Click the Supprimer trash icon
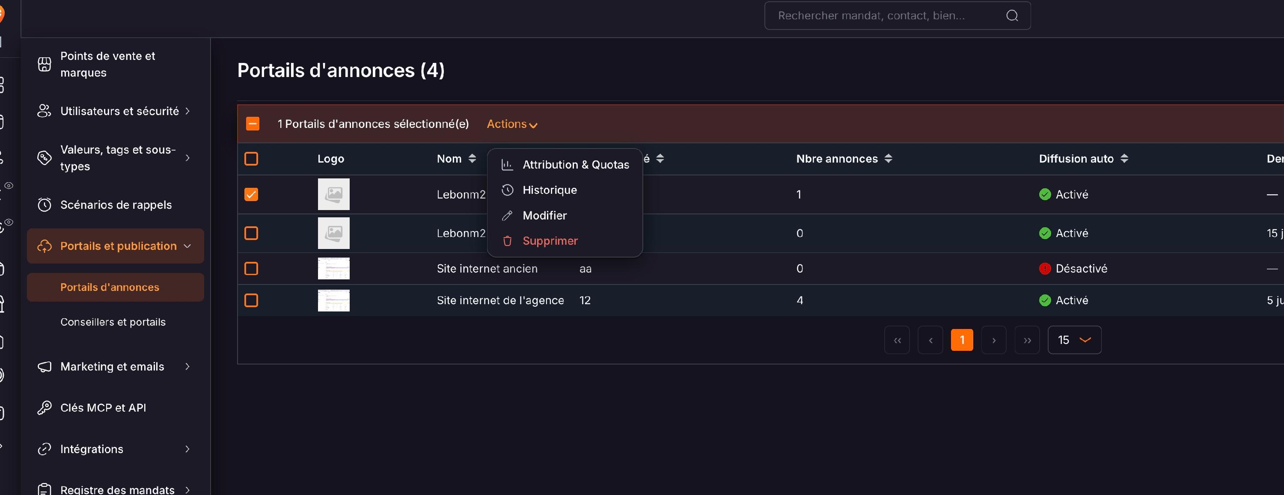The image size is (1284, 495). click(x=508, y=241)
